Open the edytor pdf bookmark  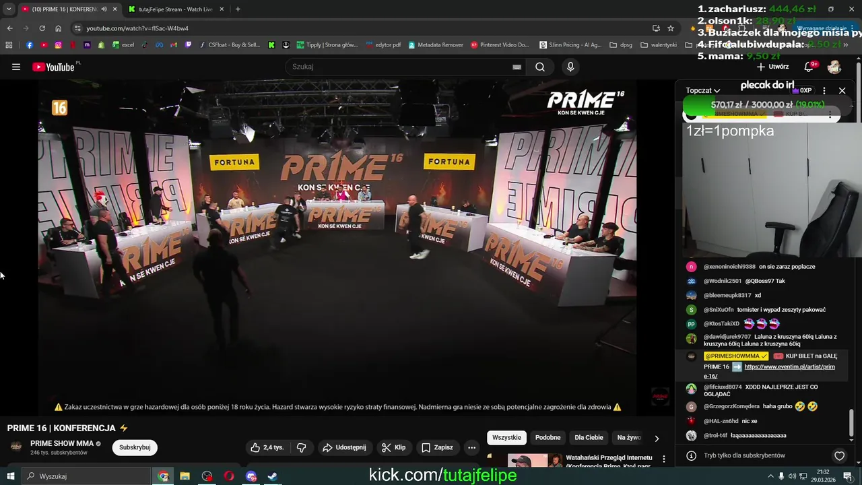384,45
